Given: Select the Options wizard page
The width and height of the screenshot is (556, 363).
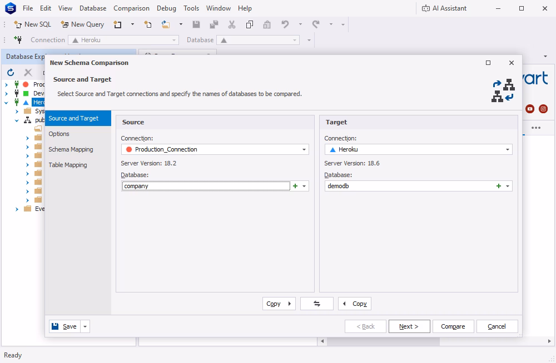Looking at the screenshot, I should [78, 134].
